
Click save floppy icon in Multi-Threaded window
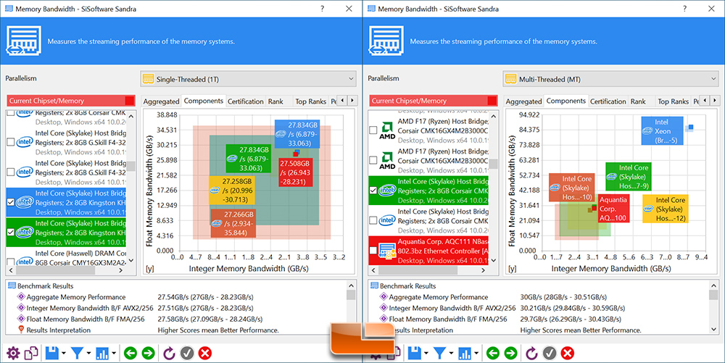(x=414, y=354)
